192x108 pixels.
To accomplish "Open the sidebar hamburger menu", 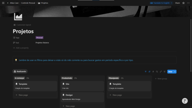I will coord(3,3).
